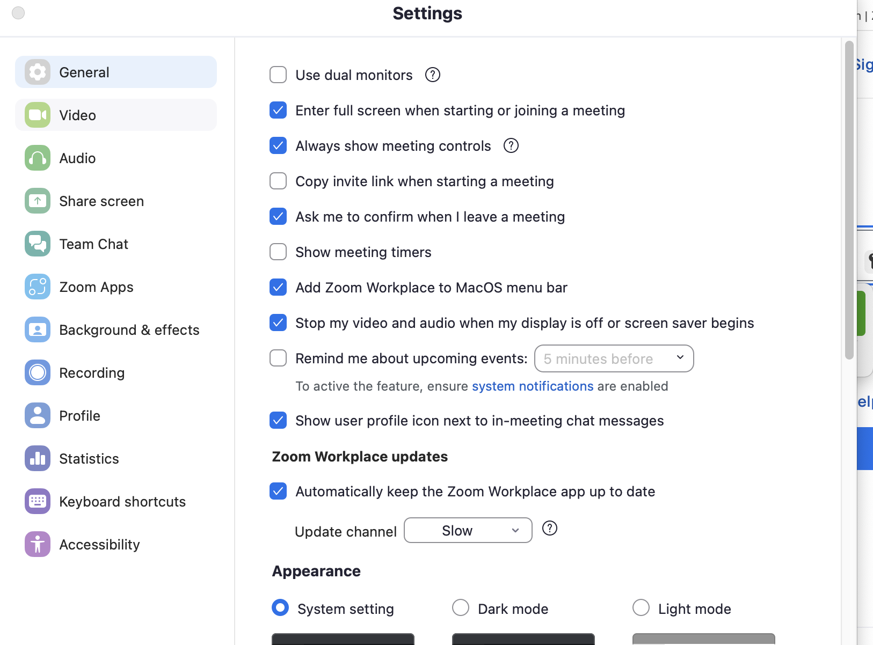The height and width of the screenshot is (645, 873).
Task: Open Share screen settings
Action: tap(101, 201)
